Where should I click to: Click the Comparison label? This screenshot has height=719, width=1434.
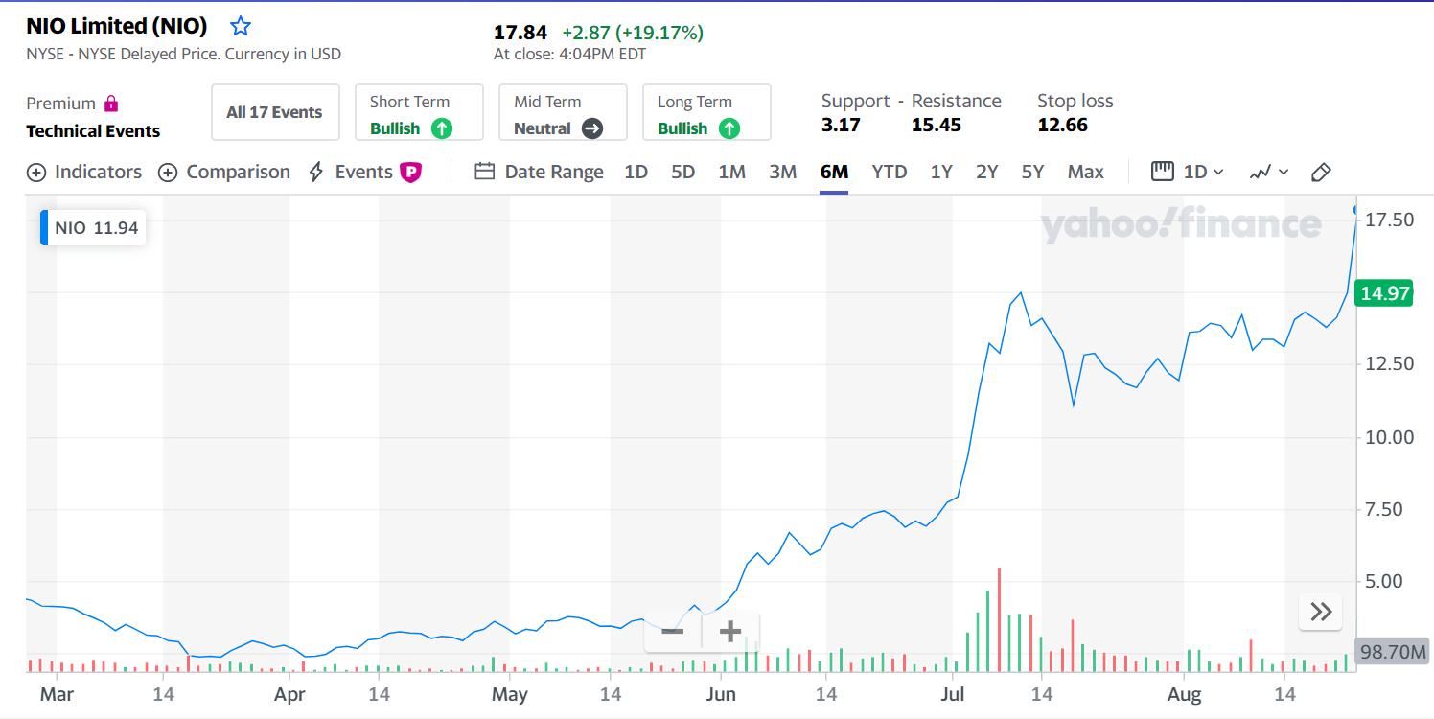[238, 173]
